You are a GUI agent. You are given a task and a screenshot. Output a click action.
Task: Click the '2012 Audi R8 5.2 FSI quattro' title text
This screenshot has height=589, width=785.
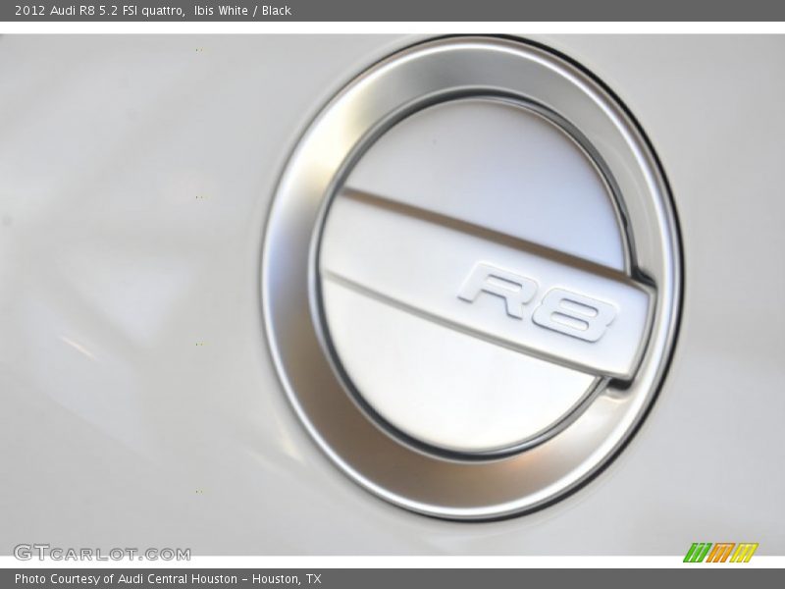tap(99, 11)
